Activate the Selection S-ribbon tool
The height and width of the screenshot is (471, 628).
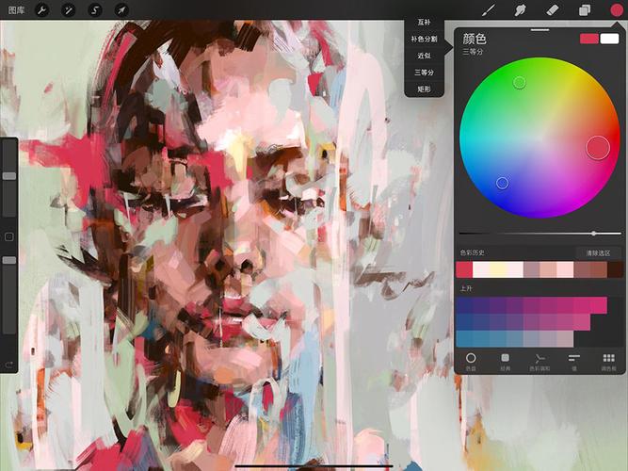click(x=95, y=10)
